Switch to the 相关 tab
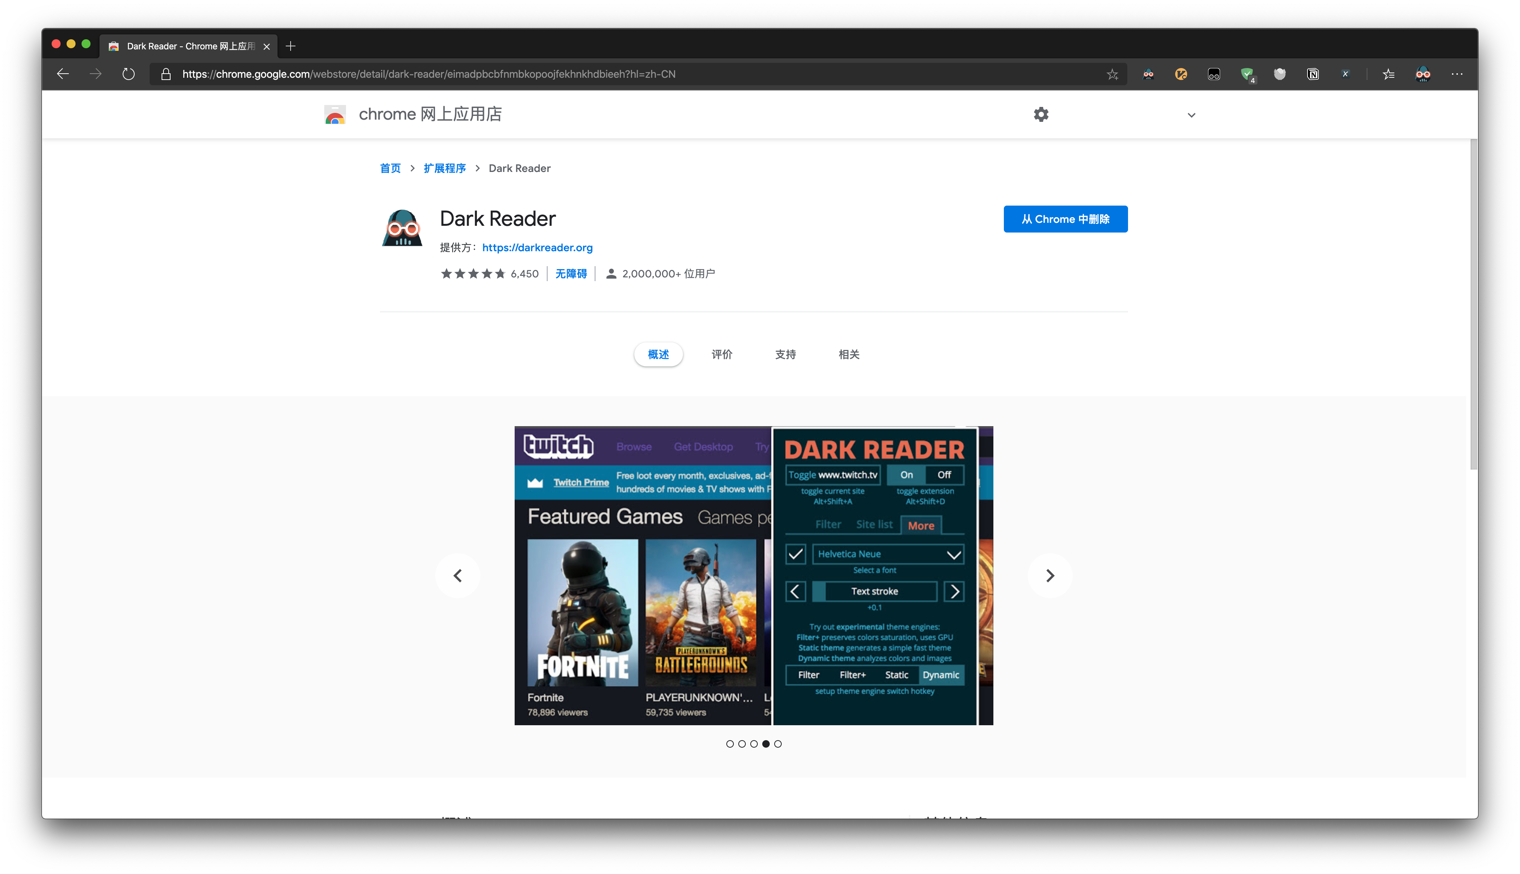 (x=849, y=354)
